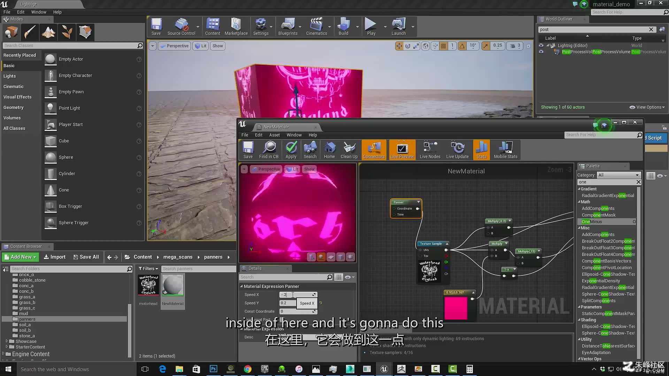Select the motorhead texture thumbnail

[x=148, y=285]
